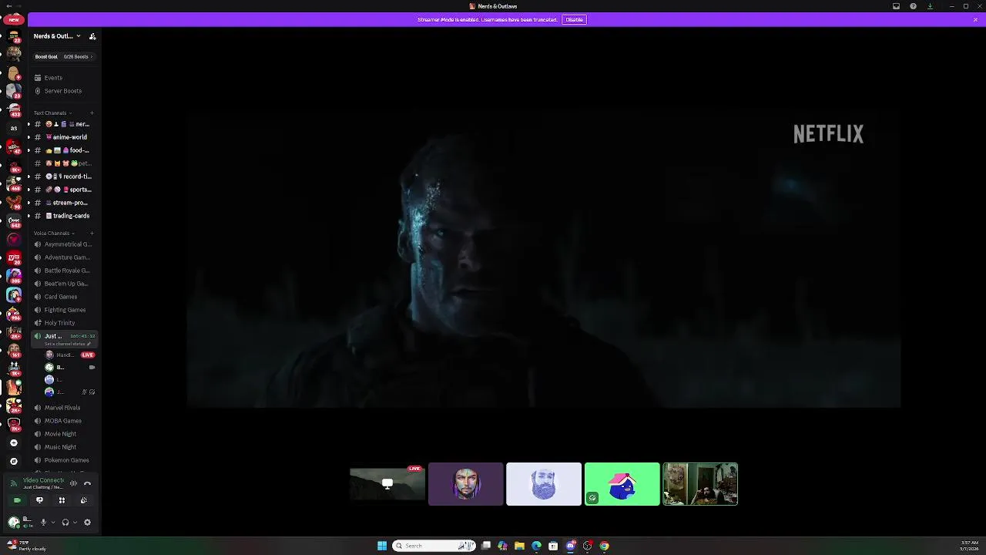Open Google Chrome from the taskbar
This screenshot has width=986, height=555.
(x=604, y=546)
